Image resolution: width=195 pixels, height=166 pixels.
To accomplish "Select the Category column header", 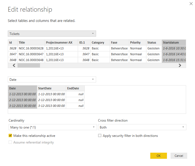I will coord(100,42).
